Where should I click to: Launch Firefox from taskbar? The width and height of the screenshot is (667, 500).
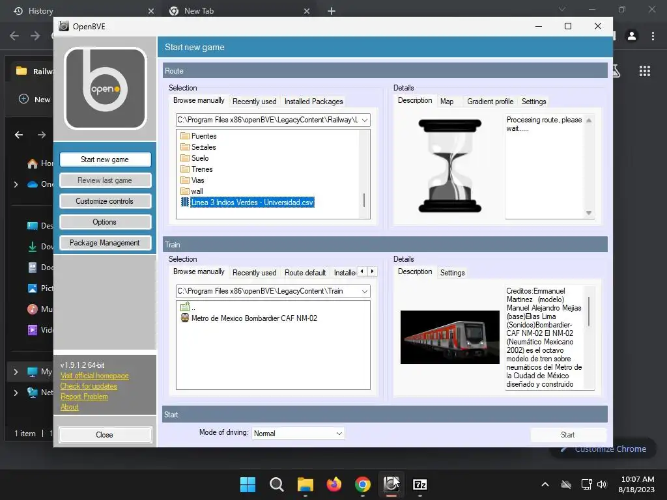[334, 484]
